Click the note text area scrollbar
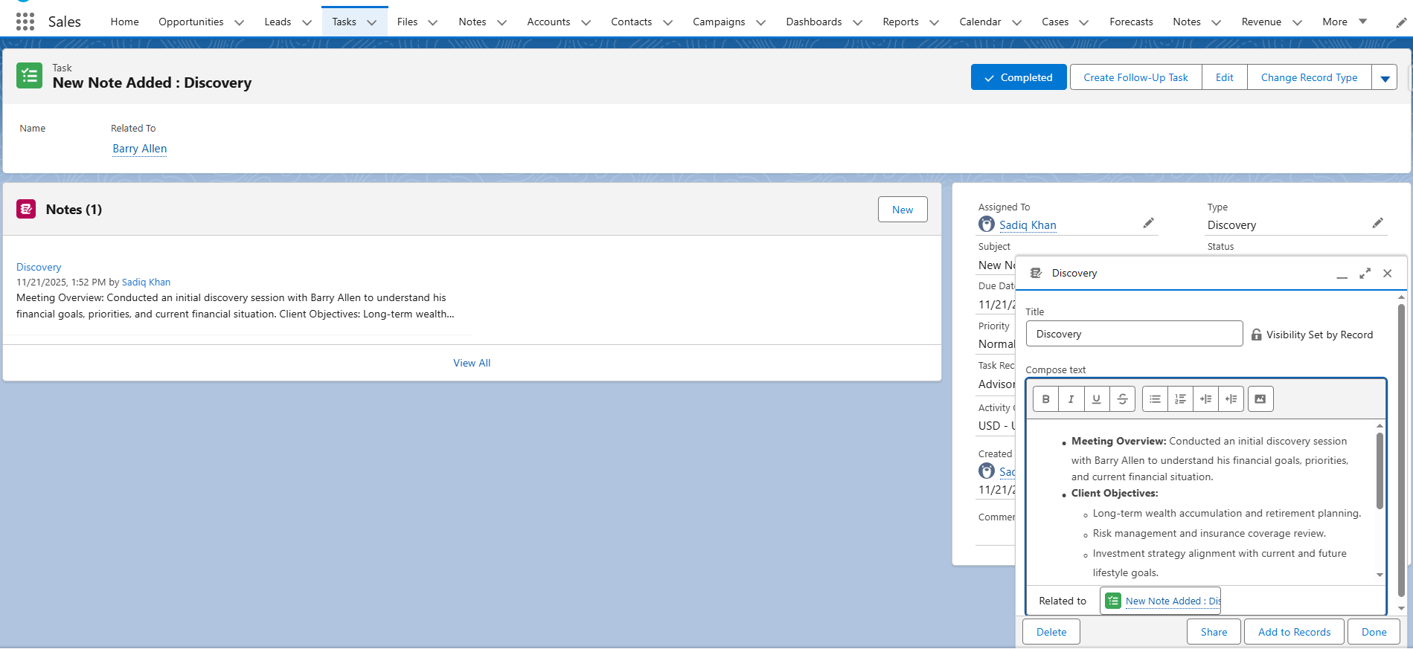Image resolution: width=1413 pixels, height=649 pixels. pos(1379,472)
